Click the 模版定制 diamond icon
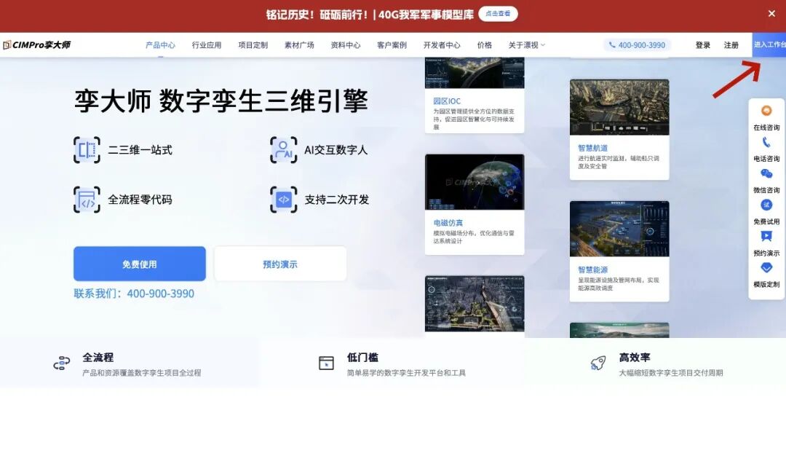The image size is (786, 472). click(x=766, y=268)
